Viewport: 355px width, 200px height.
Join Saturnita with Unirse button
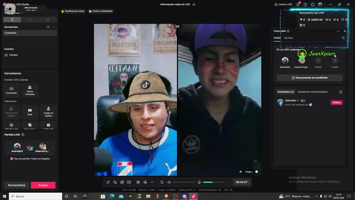coord(337,102)
